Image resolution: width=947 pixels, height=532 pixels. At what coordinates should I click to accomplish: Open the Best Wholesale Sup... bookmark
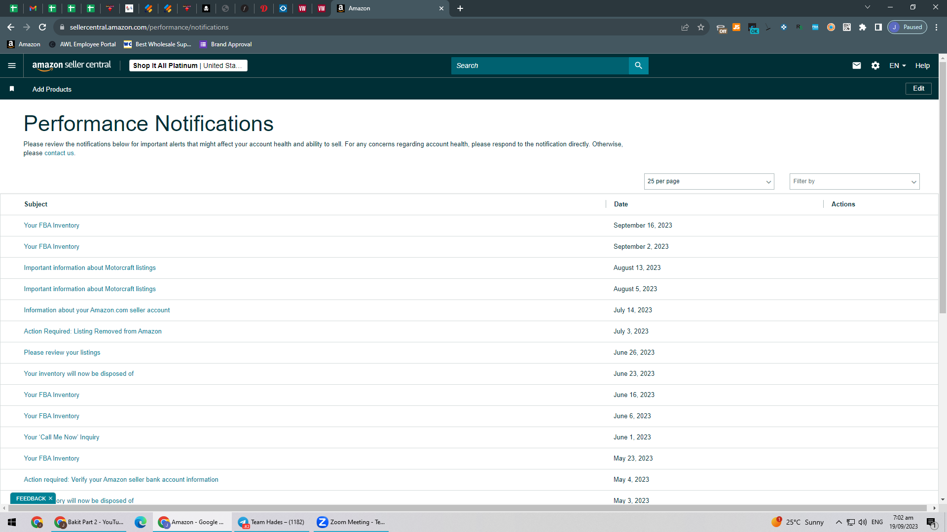[x=157, y=44]
